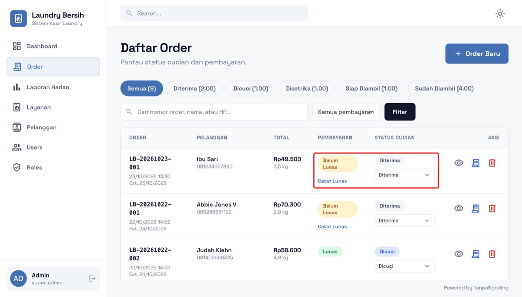Open Dicuci status dropdown for Judah Kiehn
Screen dimensions: 522x297
404,266
